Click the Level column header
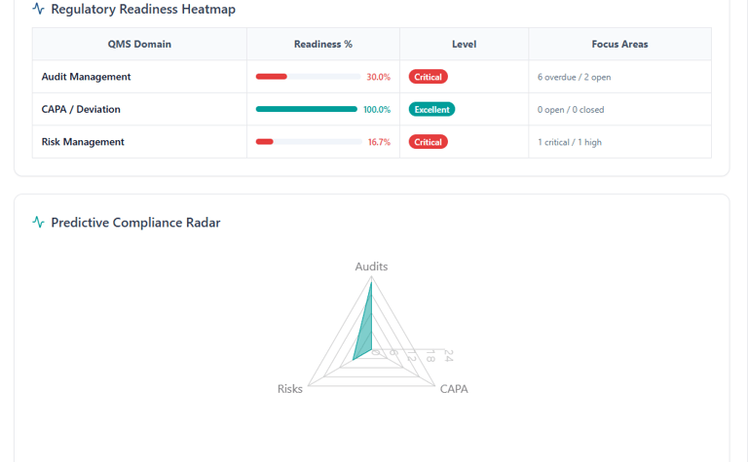This screenshot has height=462, width=748. pos(464,44)
